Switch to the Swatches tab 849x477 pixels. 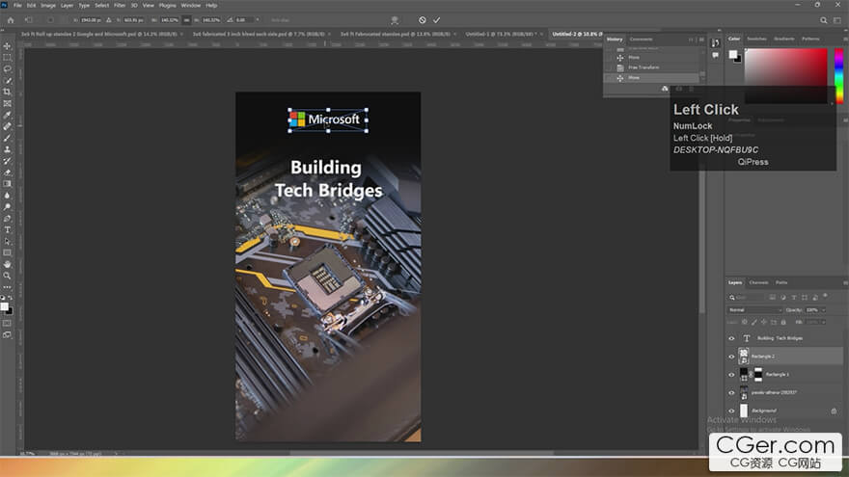tap(756, 39)
